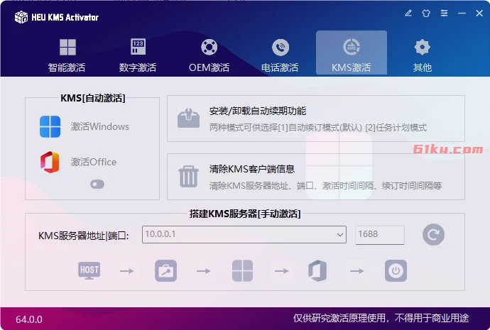Click the KMS服务器地址|端口 label
This screenshot has width=490, height=330.
pos(83,236)
